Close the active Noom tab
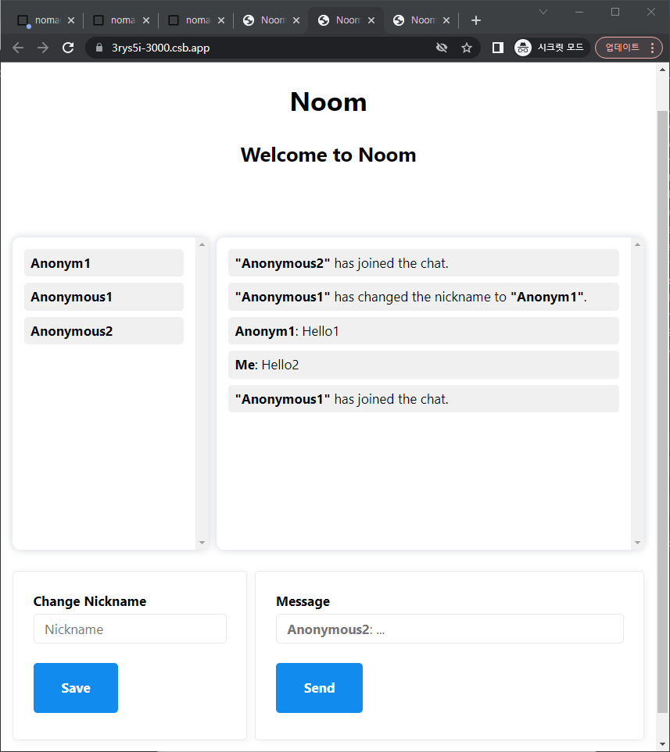The image size is (670, 752). point(371,20)
